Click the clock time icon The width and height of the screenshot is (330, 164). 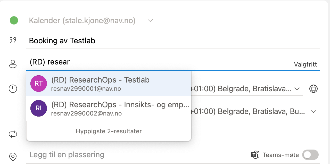(13, 89)
